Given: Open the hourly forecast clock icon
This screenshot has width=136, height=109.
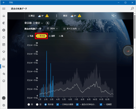Looking at the screenshot, I should (x=4, y=37).
